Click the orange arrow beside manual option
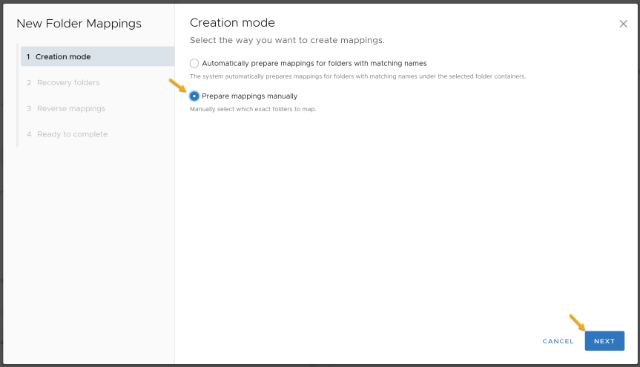Viewport: 640px width, 367px height. click(x=177, y=85)
